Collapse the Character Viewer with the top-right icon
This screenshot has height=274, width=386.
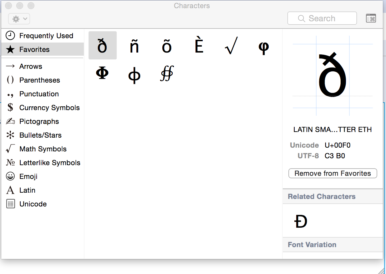point(371,18)
